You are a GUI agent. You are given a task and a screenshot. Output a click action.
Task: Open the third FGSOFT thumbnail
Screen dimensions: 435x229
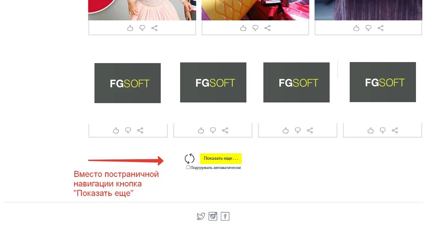[x=296, y=82]
